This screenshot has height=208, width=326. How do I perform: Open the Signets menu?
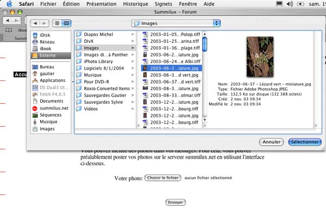pos(164,4)
